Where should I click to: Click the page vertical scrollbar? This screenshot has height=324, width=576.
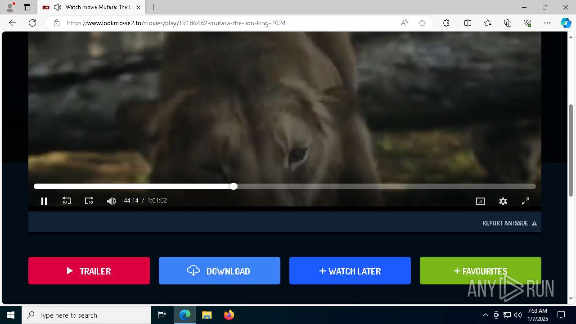(571, 151)
